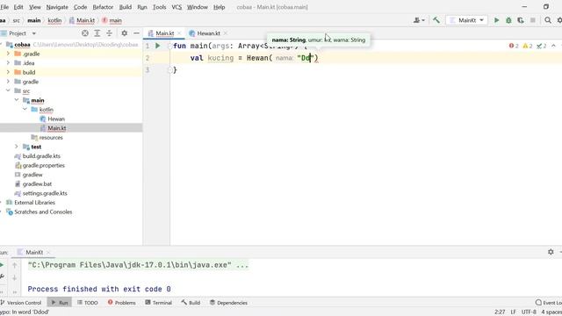Run with coverage icon in toolbar
Image resolution: width=562 pixels, height=316 pixels.
[x=521, y=20]
